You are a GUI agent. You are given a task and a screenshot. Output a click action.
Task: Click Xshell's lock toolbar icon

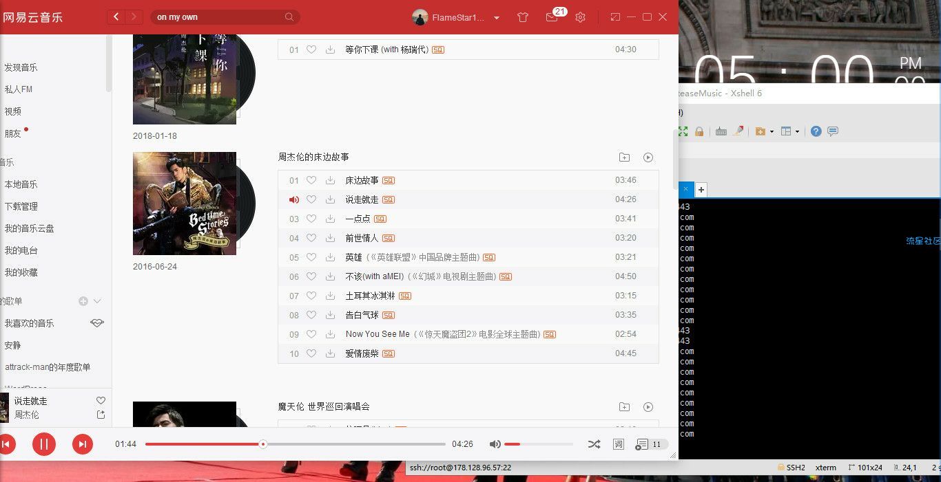pos(699,131)
